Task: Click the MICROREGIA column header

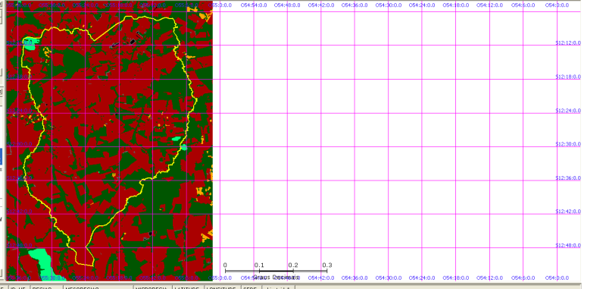Action: (x=153, y=287)
